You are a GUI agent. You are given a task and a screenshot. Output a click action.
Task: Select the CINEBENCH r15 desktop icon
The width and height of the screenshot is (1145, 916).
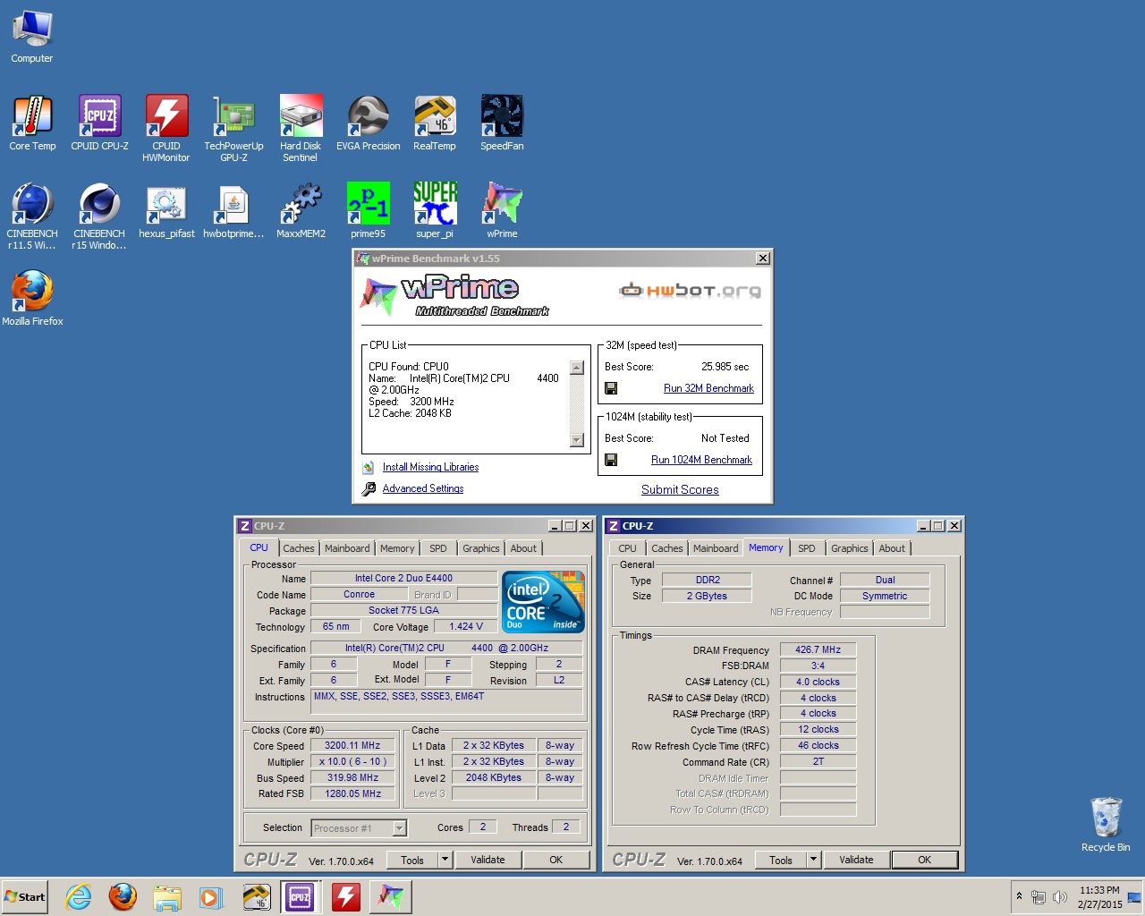[x=99, y=216]
